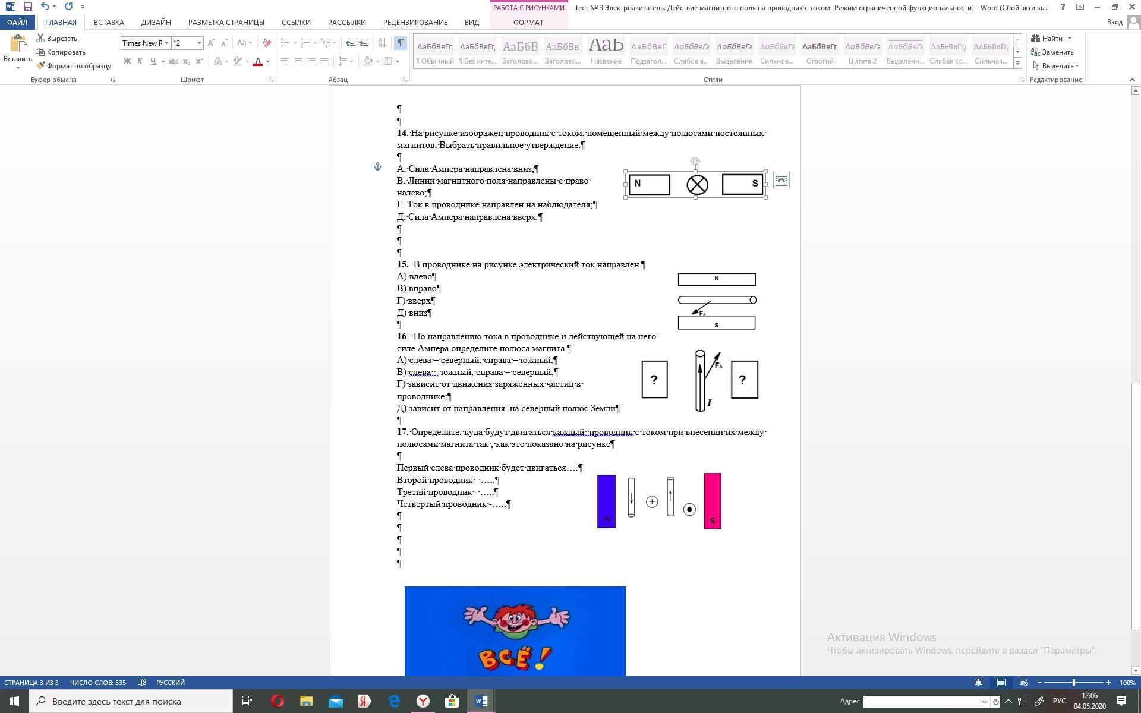Screen dimensions: 1141x713
Task: Switch to Read Mode view
Action: pos(978,682)
